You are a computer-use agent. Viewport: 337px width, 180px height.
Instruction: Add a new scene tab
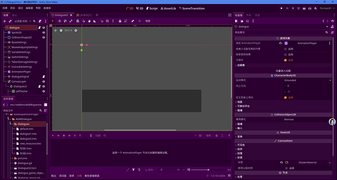97,15
